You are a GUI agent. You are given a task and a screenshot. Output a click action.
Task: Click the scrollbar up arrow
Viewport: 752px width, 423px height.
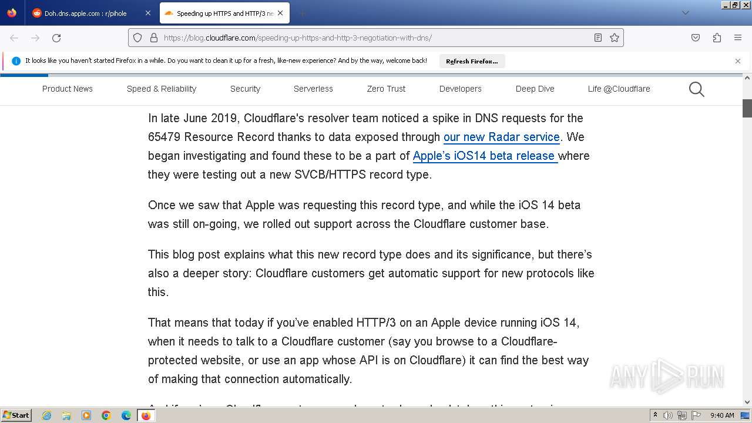point(747,78)
